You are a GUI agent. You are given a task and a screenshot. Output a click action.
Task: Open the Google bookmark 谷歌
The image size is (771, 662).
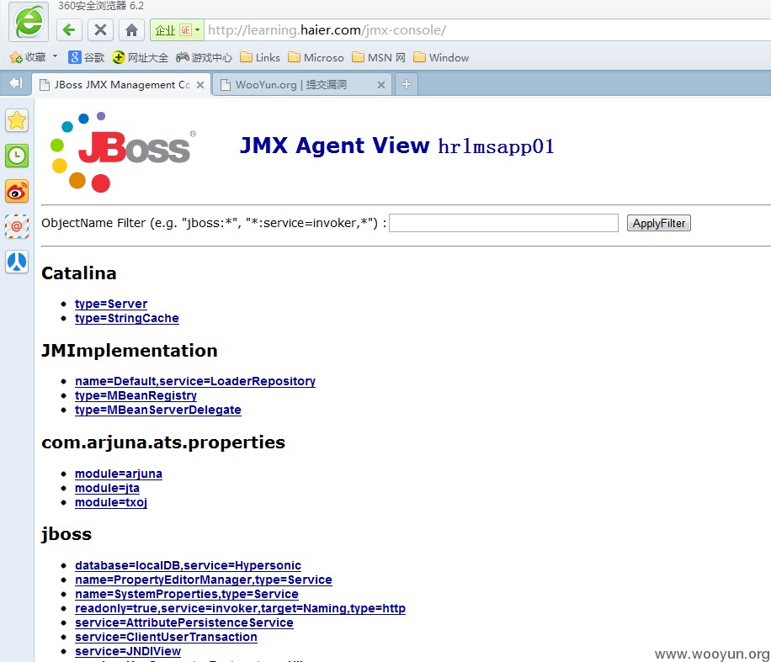click(87, 57)
